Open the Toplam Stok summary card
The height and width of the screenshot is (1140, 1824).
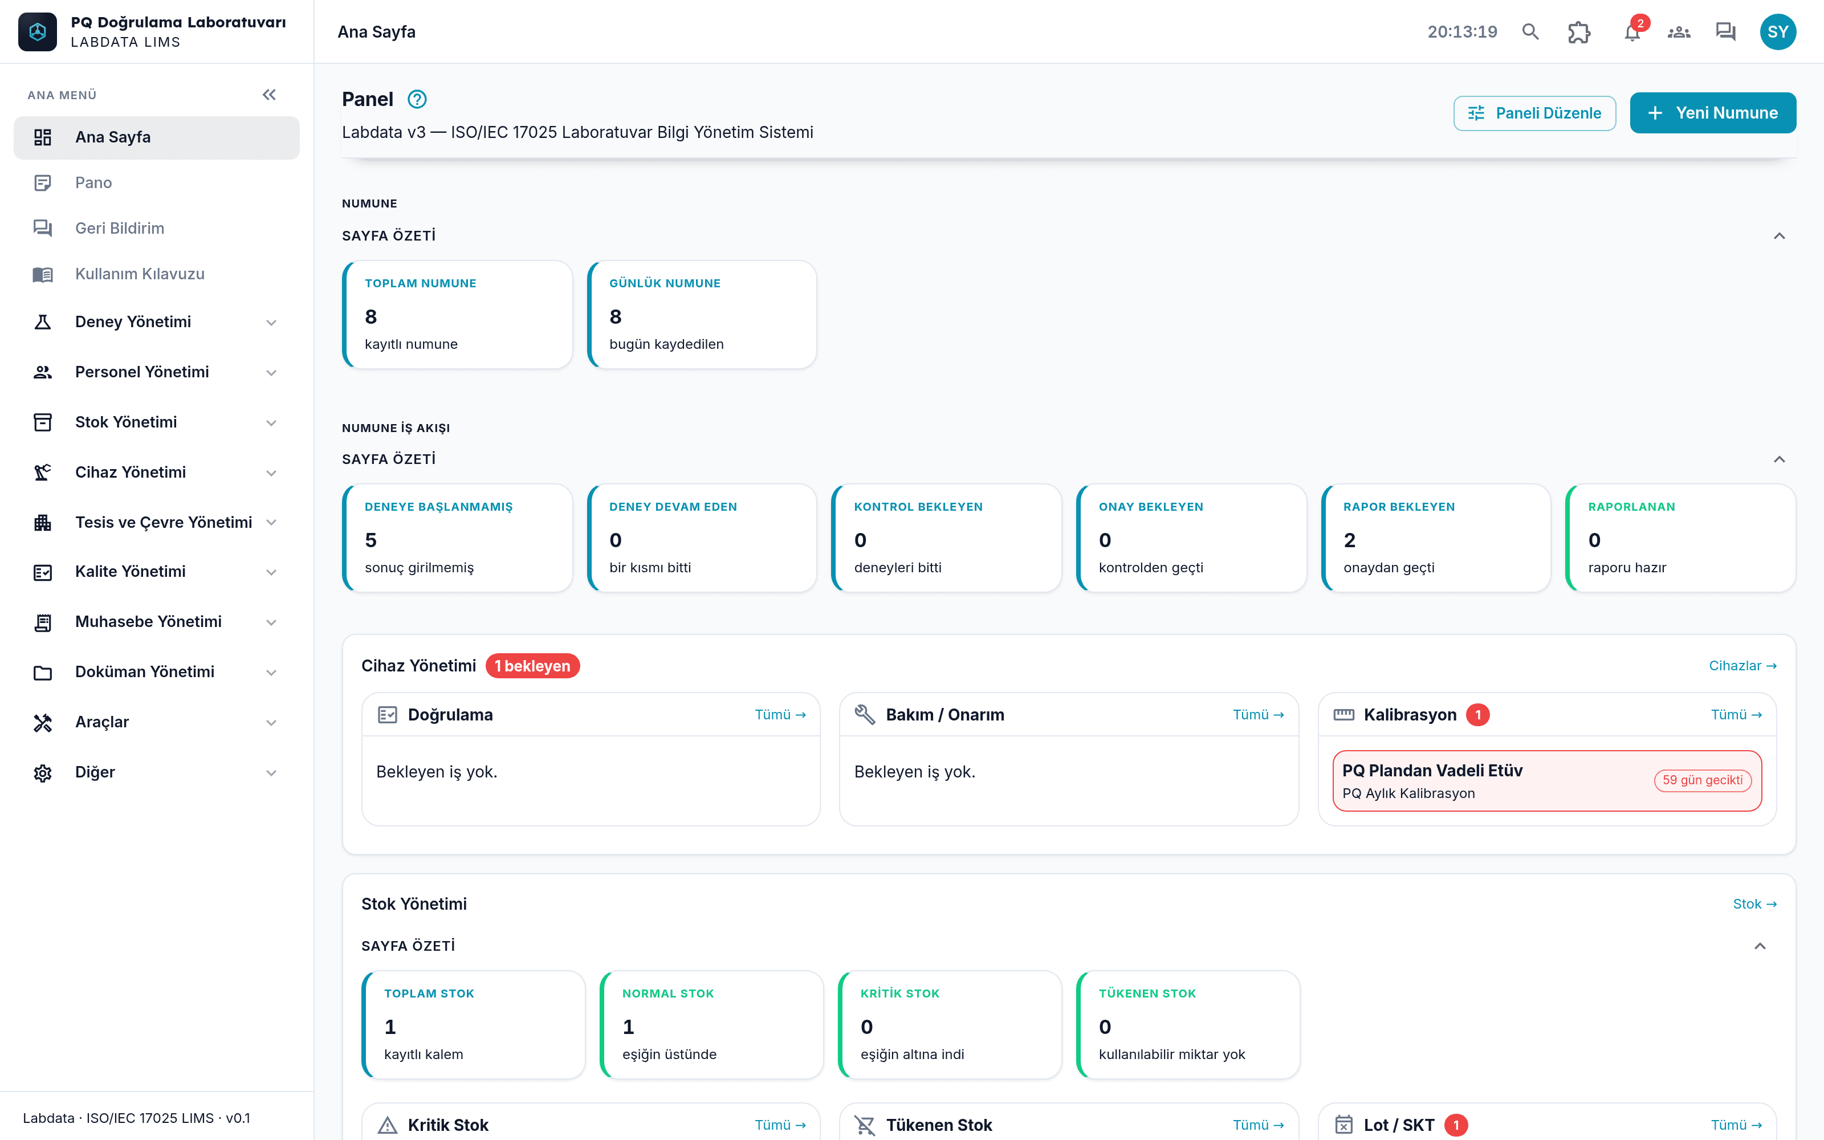pos(473,1025)
